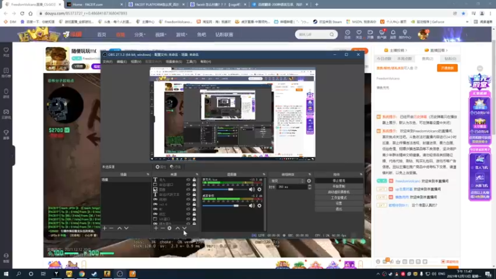Expand Douyu '视频' nav dropdown
This screenshot has width=496, height=279.
click(161, 35)
